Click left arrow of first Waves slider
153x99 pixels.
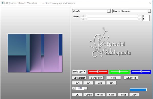[x=82, y=16]
